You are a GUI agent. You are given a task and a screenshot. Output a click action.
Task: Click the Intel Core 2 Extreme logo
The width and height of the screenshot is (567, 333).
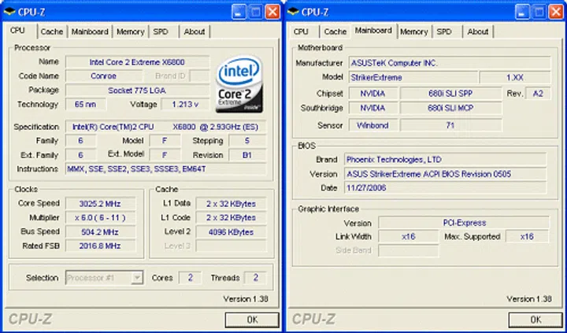click(239, 84)
